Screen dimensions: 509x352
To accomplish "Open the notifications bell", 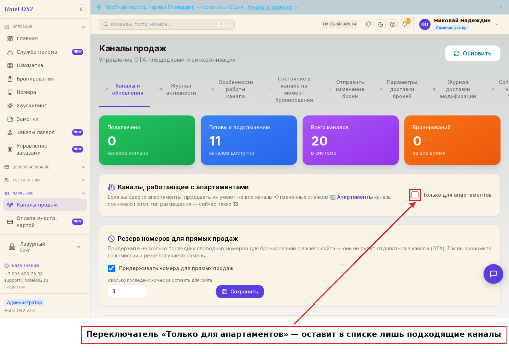I will click(405, 24).
